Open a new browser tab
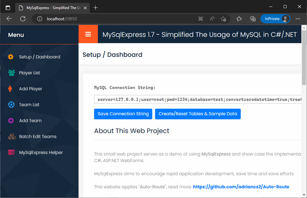307x198 pixels. tap(95, 8)
